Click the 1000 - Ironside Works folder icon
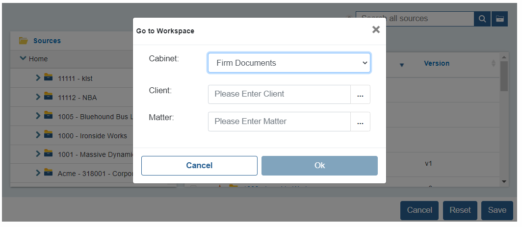 pyautogui.click(x=48, y=135)
